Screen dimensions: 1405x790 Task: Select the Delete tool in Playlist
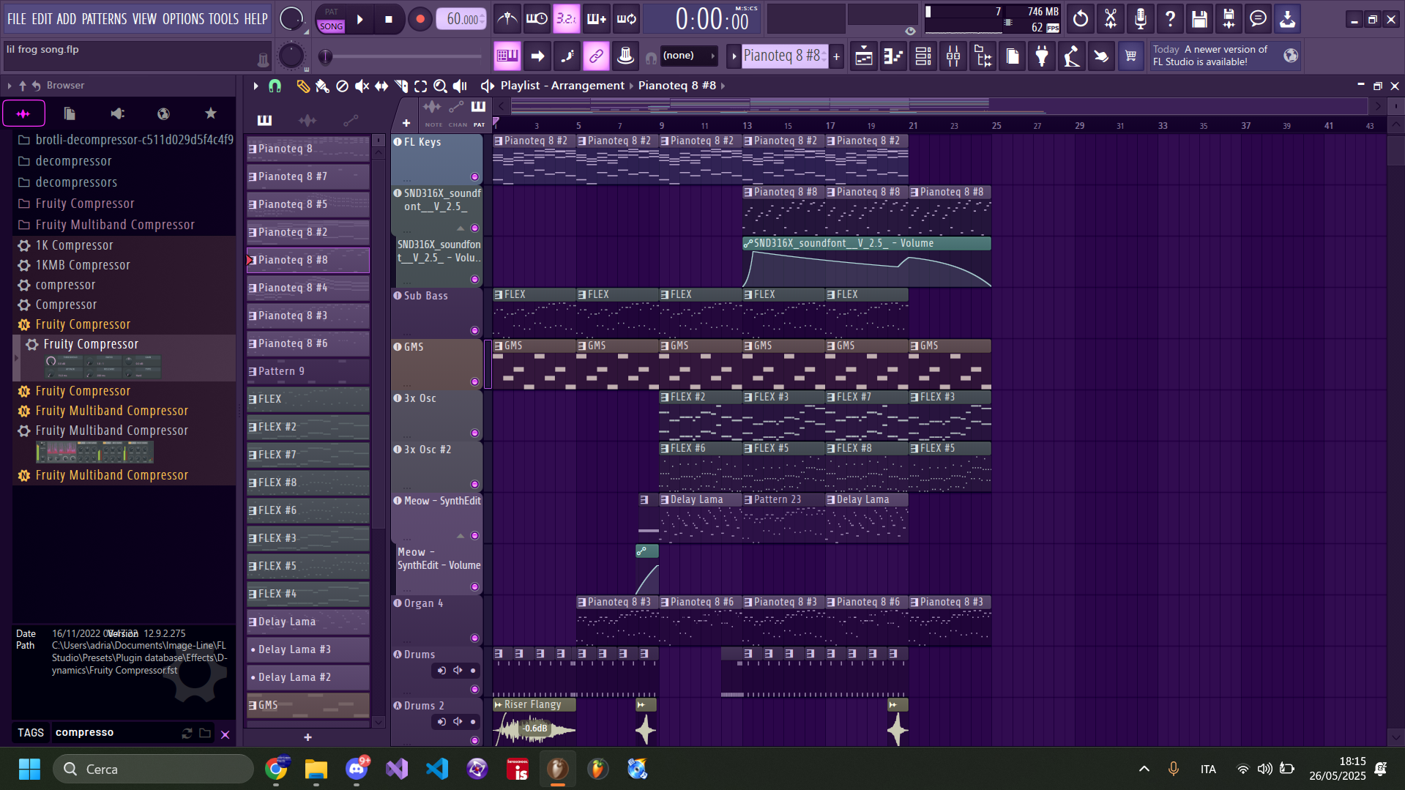(x=342, y=86)
